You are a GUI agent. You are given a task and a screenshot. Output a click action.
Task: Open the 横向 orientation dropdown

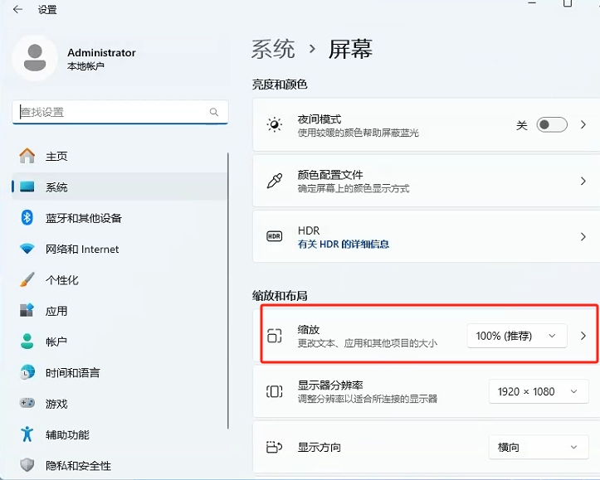[539, 447]
